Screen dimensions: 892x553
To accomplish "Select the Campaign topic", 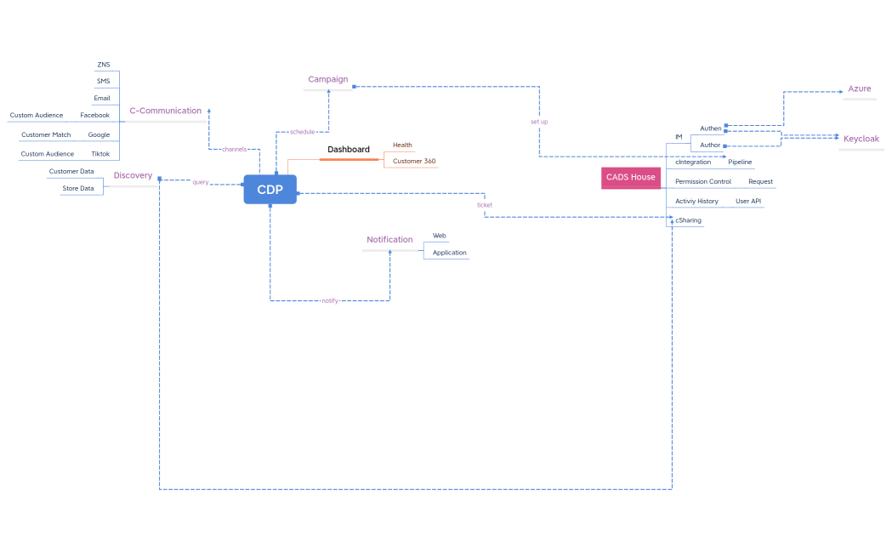I will click(x=327, y=80).
